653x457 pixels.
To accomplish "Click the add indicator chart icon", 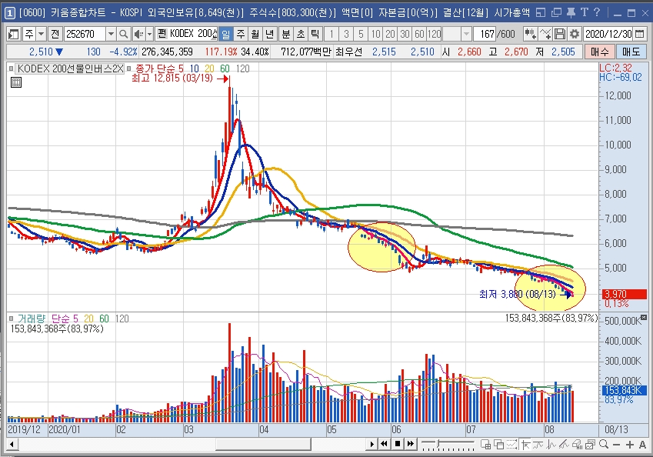I will [x=545, y=34].
